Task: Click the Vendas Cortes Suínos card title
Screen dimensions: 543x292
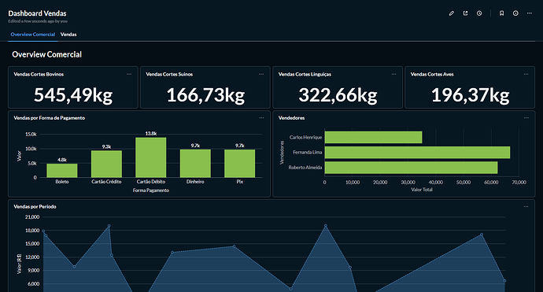Action: click(x=169, y=74)
